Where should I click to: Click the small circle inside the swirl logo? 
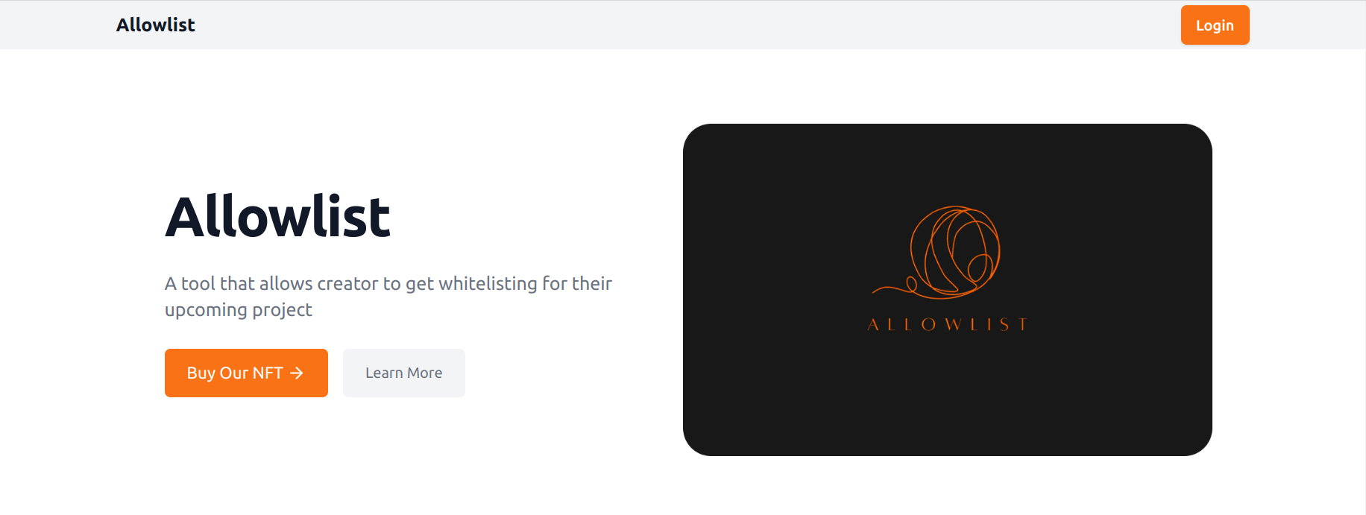tap(978, 267)
